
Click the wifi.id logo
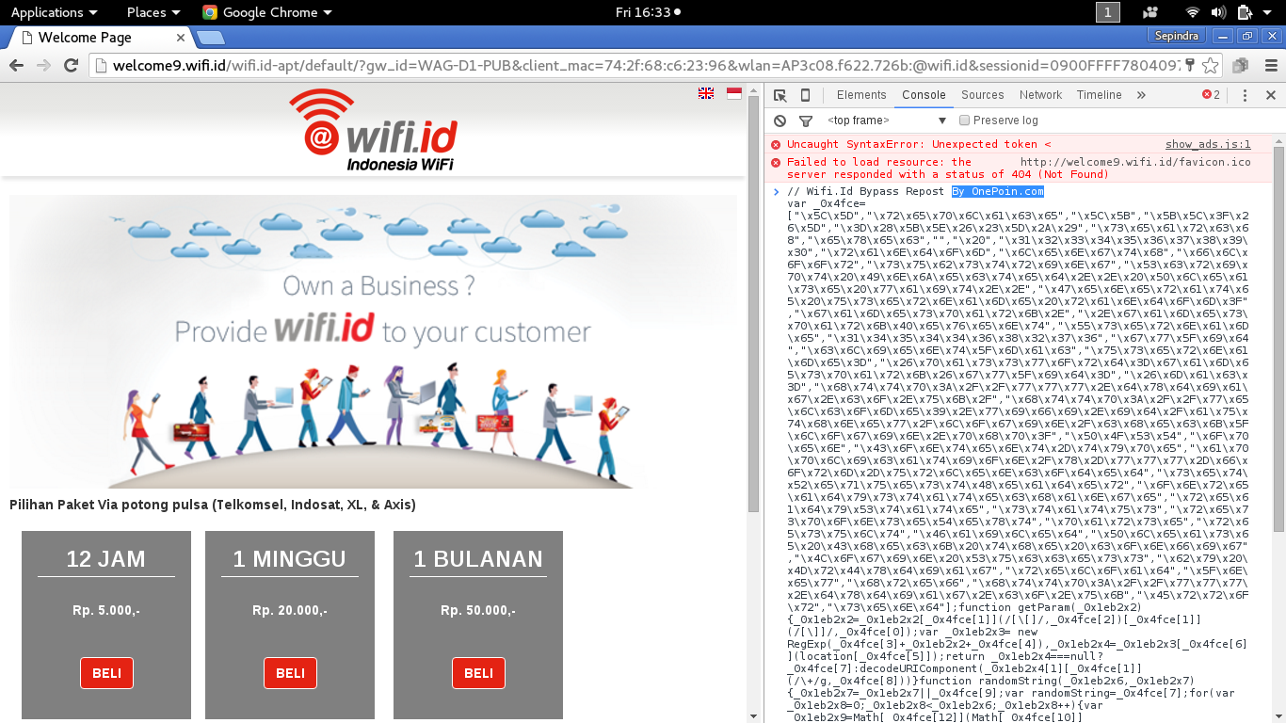(373, 130)
